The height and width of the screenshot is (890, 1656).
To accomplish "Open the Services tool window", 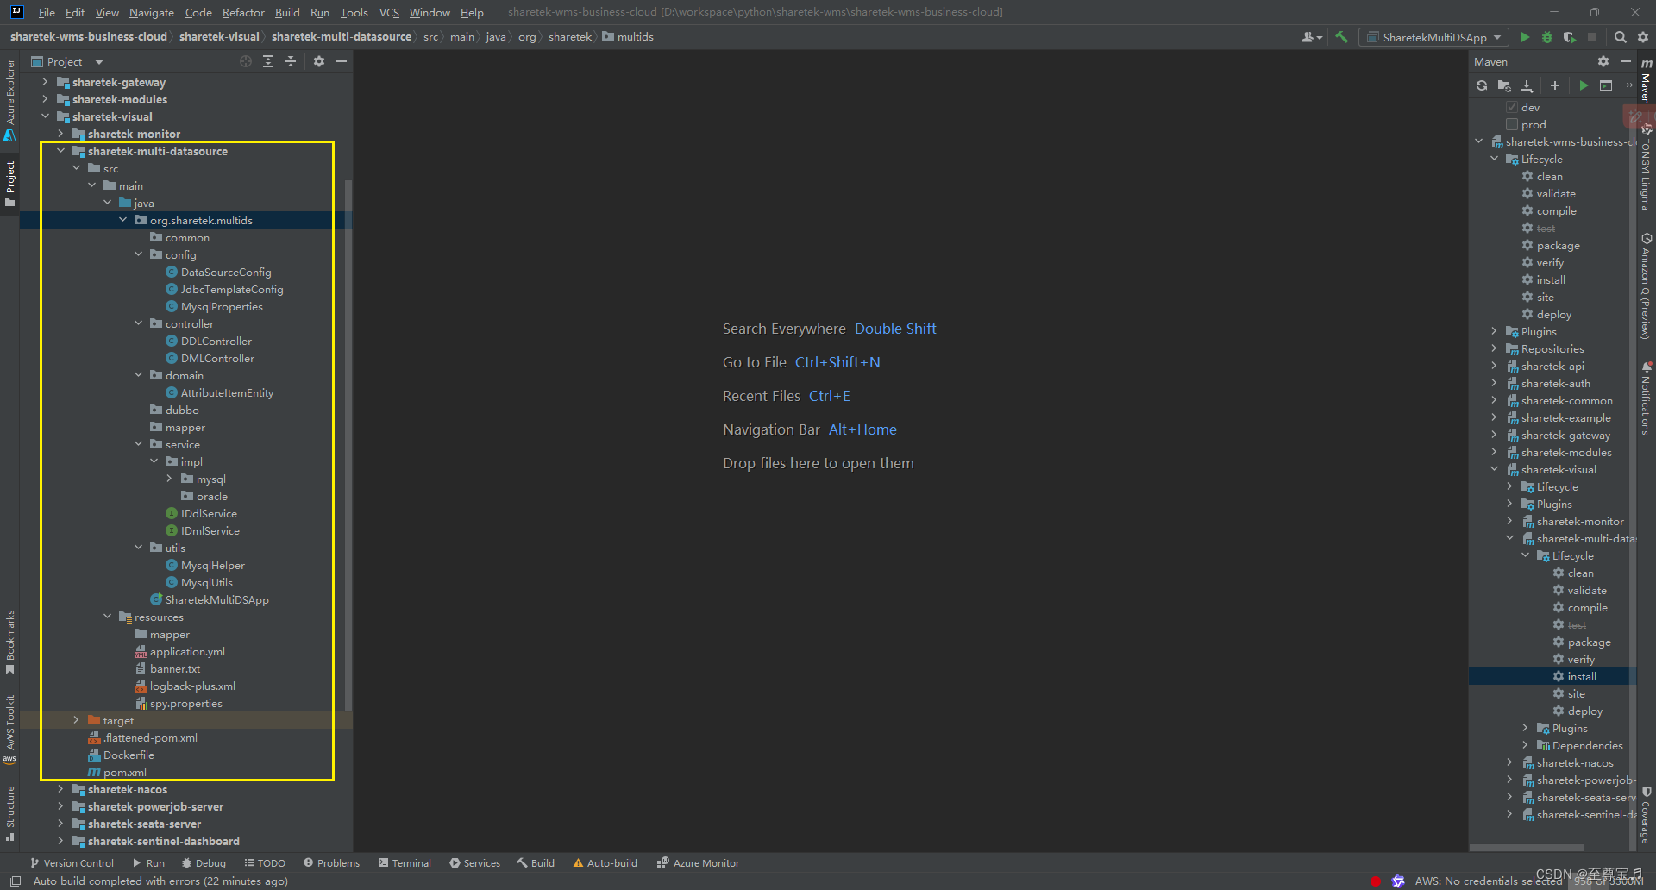I will [474, 862].
